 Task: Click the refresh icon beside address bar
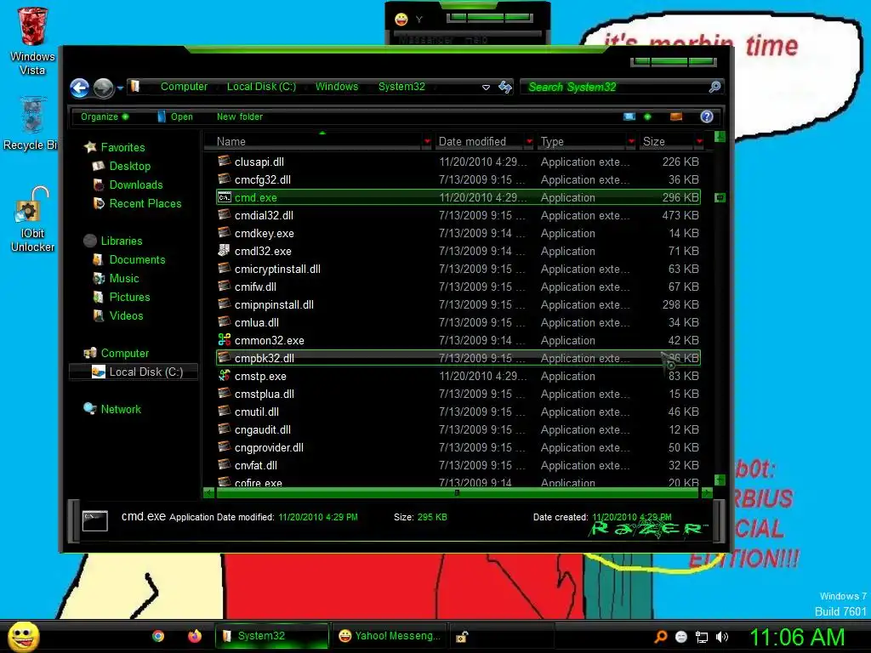[505, 88]
